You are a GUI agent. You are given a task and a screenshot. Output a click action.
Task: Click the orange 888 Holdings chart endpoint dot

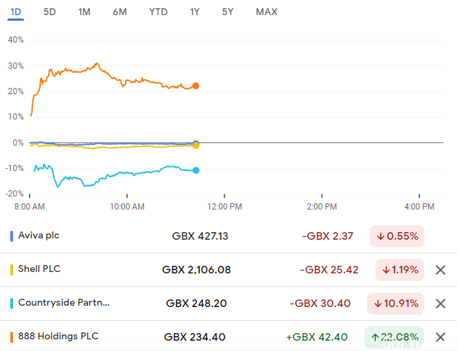196,86
